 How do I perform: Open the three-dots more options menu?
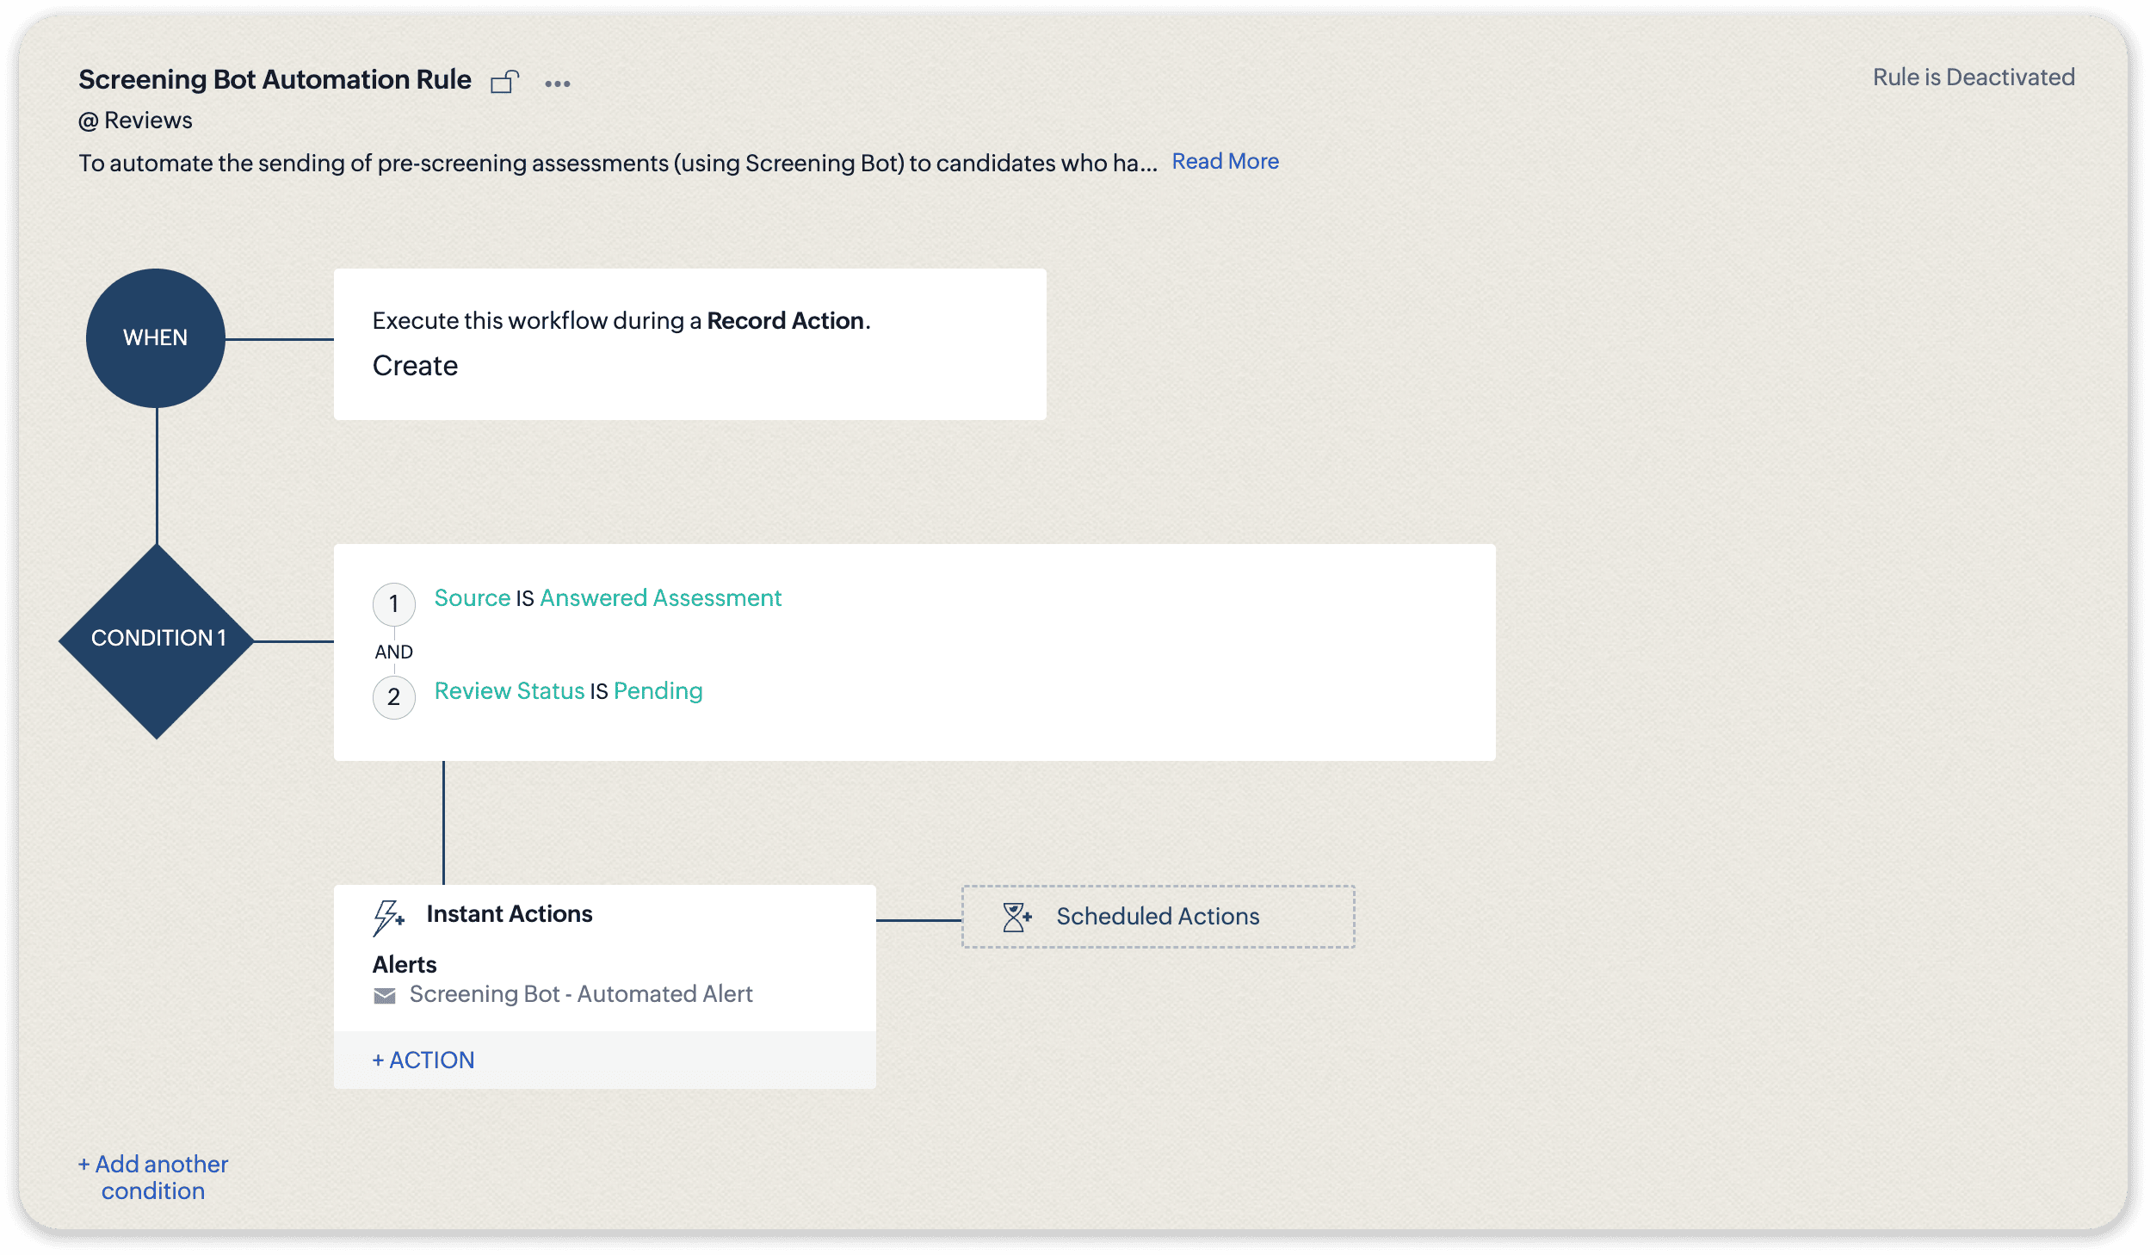pos(557,83)
